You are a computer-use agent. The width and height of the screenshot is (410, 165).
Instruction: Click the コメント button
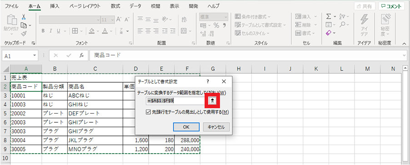391,6
